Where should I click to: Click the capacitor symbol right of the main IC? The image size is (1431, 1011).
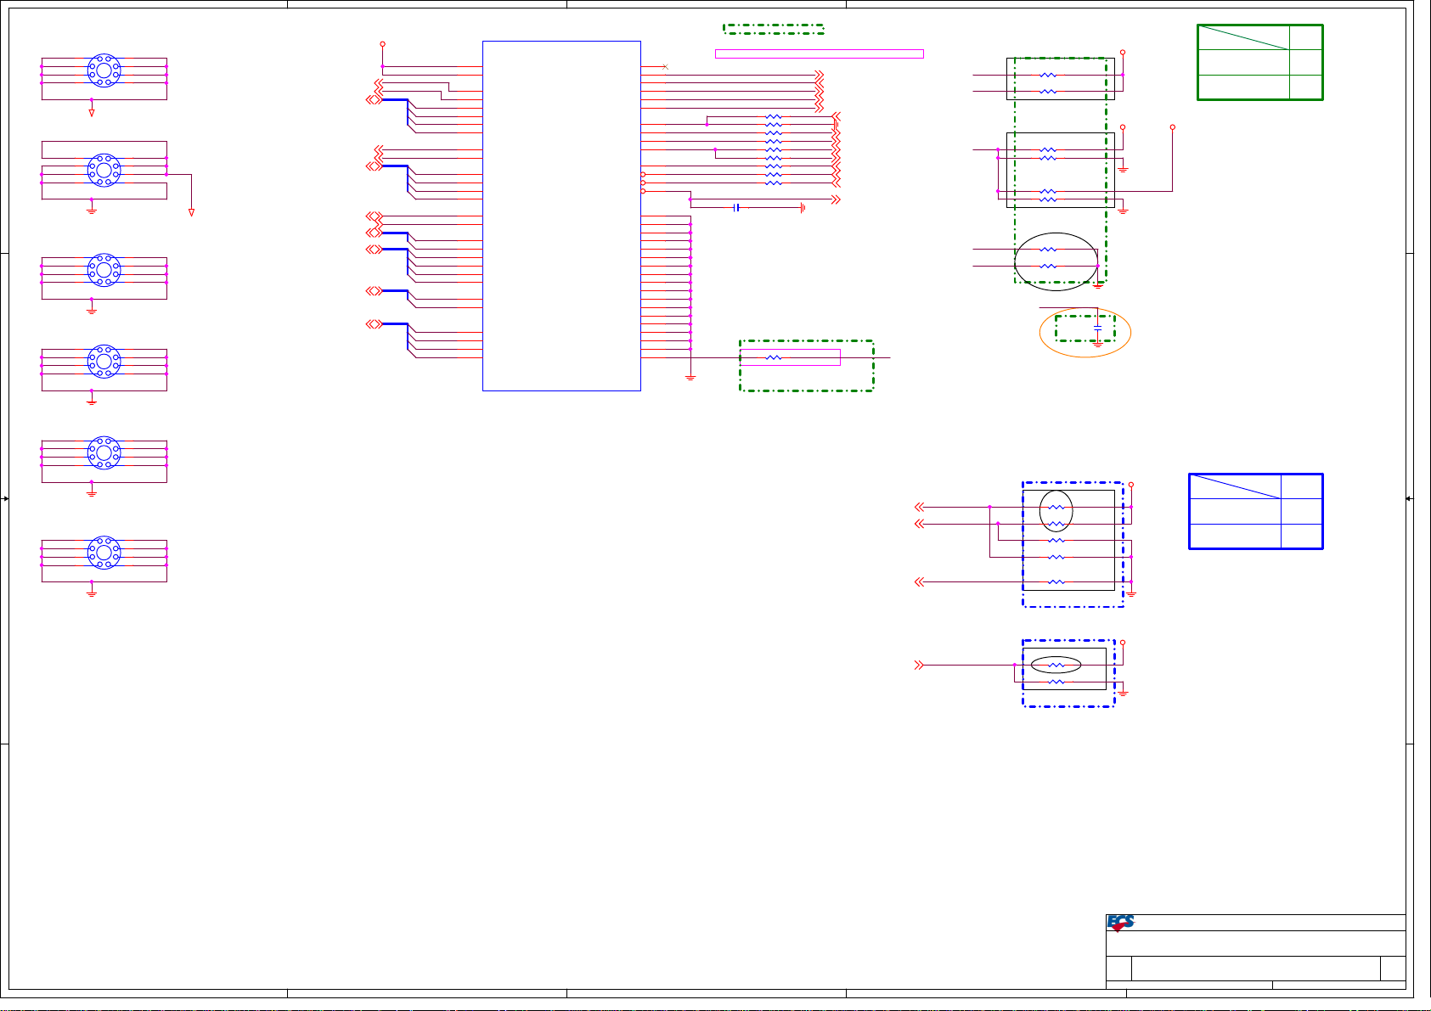(x=736, y=207)
